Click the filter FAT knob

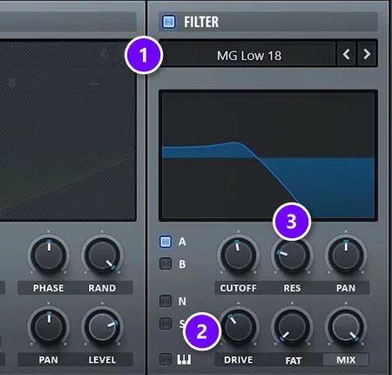pos(292,327)
